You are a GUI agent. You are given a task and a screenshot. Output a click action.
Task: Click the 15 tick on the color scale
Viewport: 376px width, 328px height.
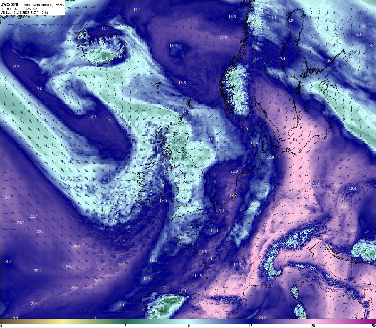(251, 326)
